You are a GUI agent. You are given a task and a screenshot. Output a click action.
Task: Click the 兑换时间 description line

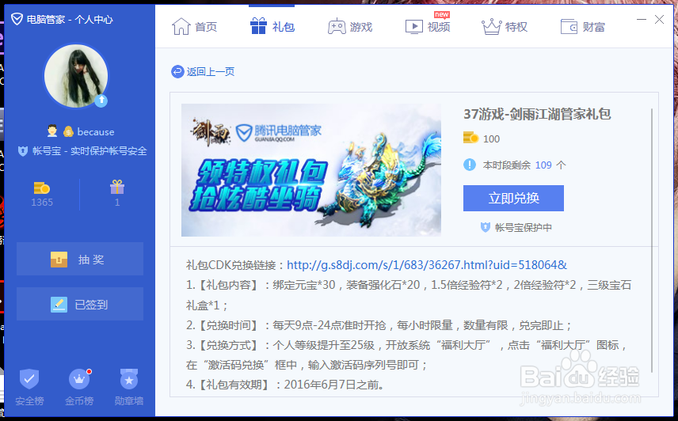point(379,325)
